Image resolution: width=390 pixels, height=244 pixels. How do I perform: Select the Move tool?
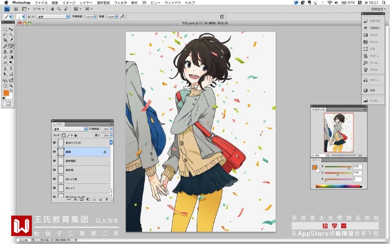tap(11, 29)
